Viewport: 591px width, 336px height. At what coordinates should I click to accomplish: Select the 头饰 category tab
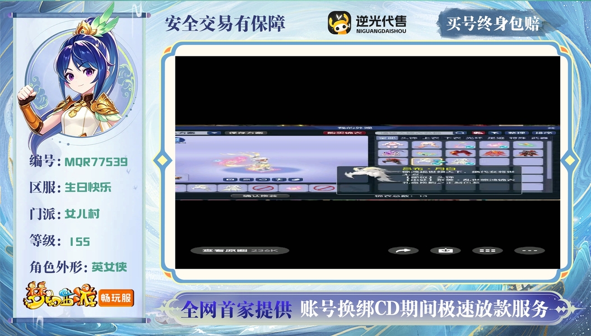click(x=409, y=138)
